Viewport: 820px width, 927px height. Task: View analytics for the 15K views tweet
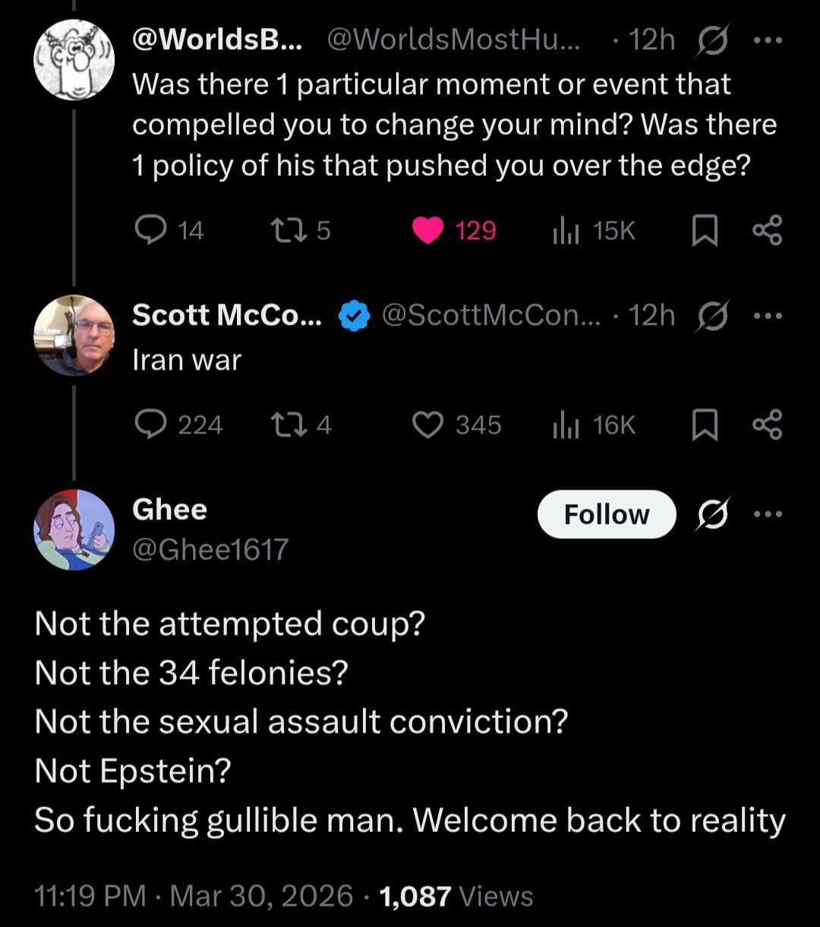tap(565, 230)
